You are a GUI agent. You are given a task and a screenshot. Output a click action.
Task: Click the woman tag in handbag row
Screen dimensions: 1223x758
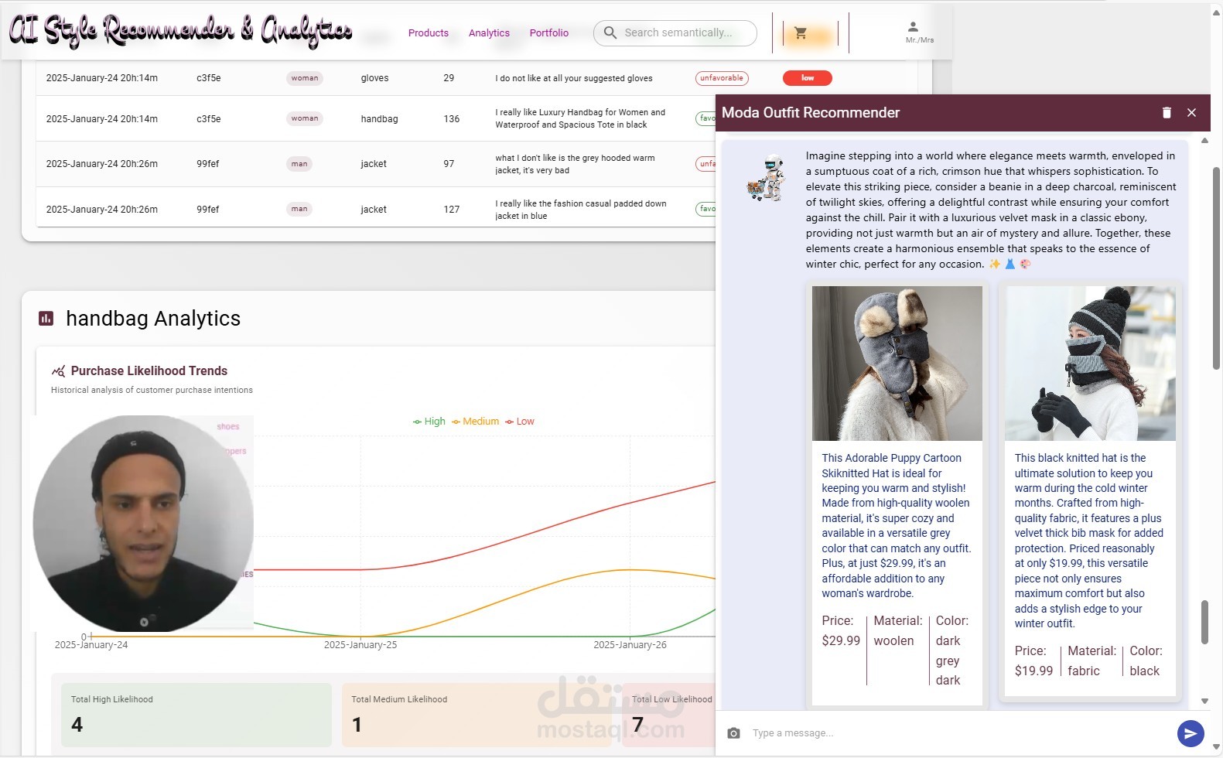click(x=305, y=118)
